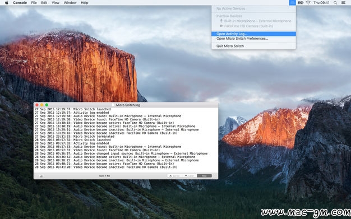Click the clock showing Thu 09:41

click(x=321, y=3)
